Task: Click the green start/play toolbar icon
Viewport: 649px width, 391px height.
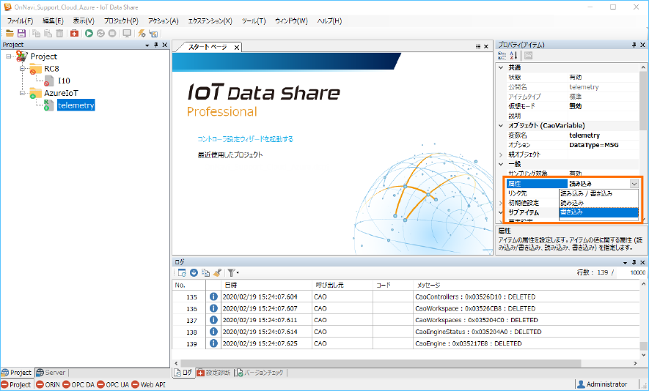Action: click(89, 33)
